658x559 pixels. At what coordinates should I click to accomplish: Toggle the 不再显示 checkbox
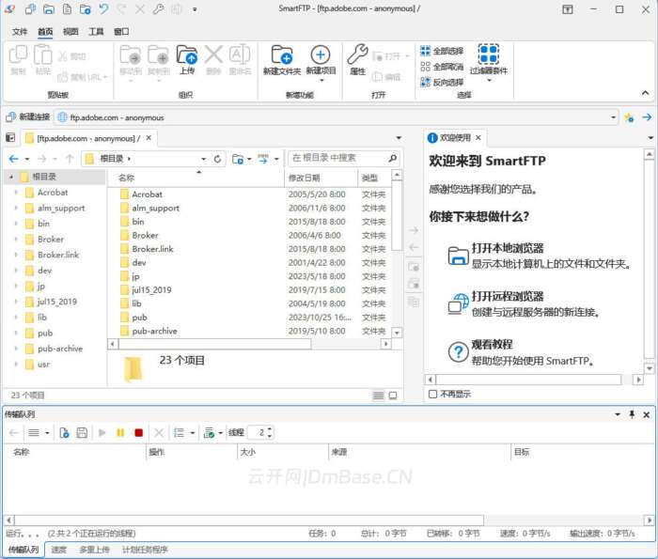click(x=432, y=395)
